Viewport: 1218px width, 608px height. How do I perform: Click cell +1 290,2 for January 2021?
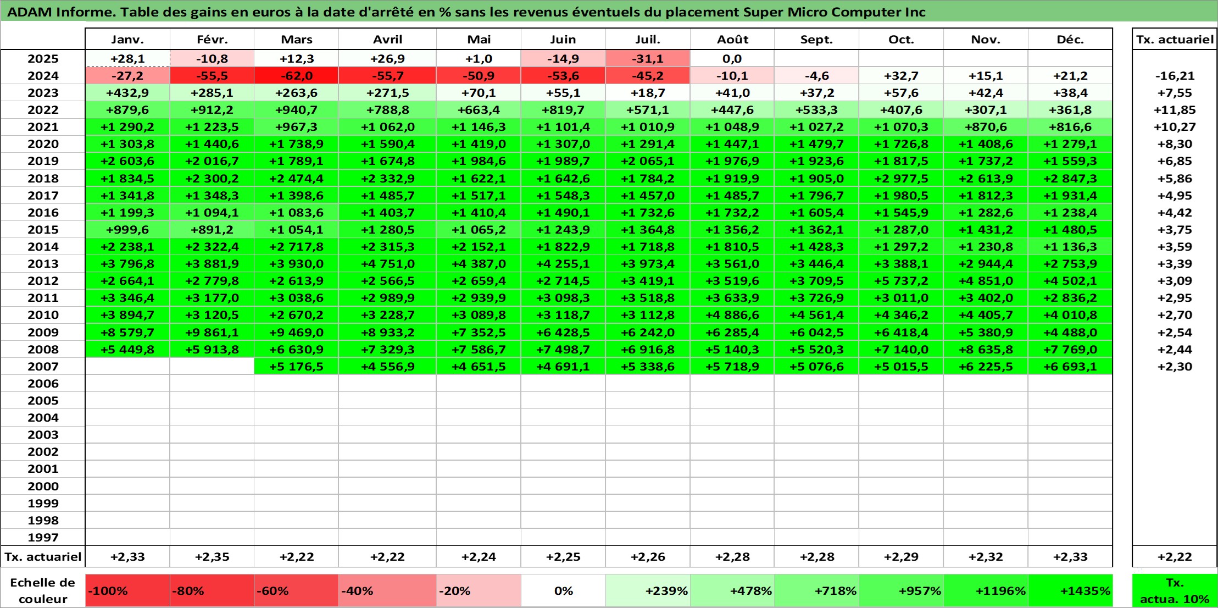point(127,127)
